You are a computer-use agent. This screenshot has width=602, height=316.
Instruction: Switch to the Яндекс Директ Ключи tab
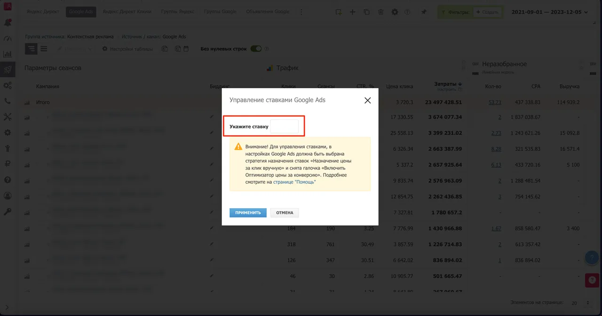127,12
